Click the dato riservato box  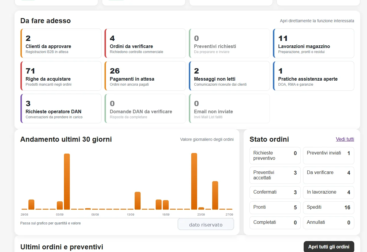point(206,224)
